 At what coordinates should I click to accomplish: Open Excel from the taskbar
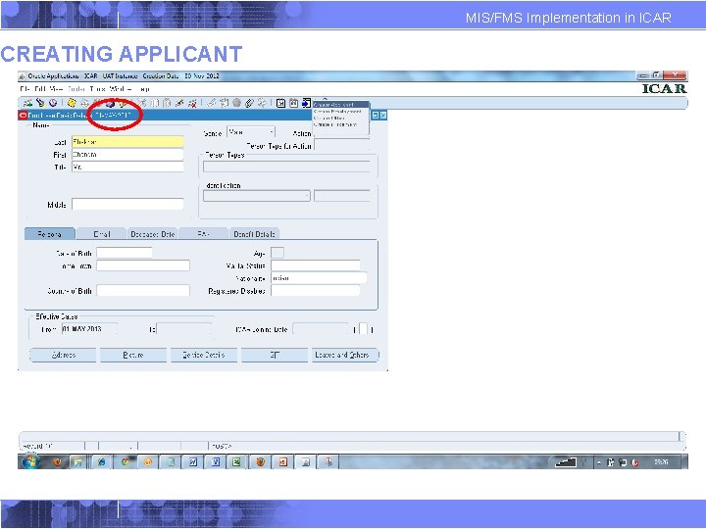(236, 462)
